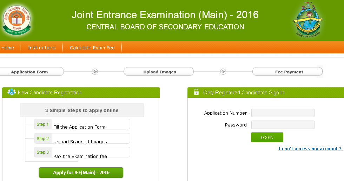Click Step 3 Pay the Examination fee

(x=81, y=153)
